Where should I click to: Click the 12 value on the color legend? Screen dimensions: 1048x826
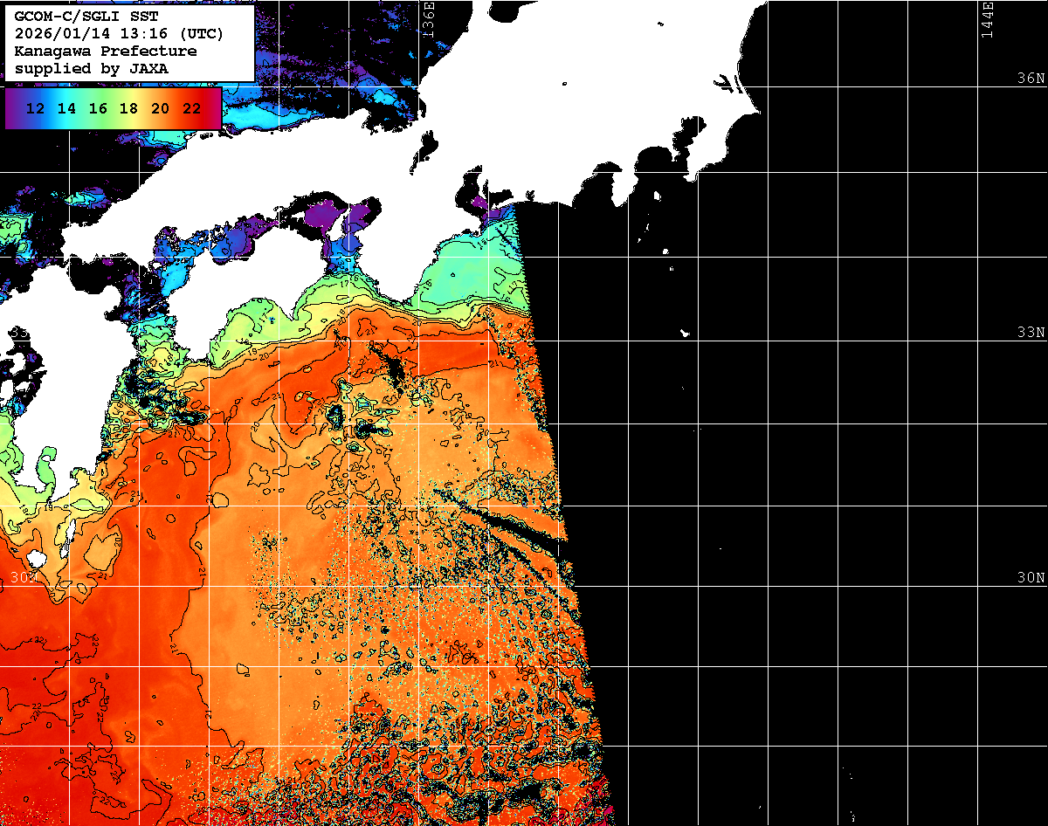36,109
